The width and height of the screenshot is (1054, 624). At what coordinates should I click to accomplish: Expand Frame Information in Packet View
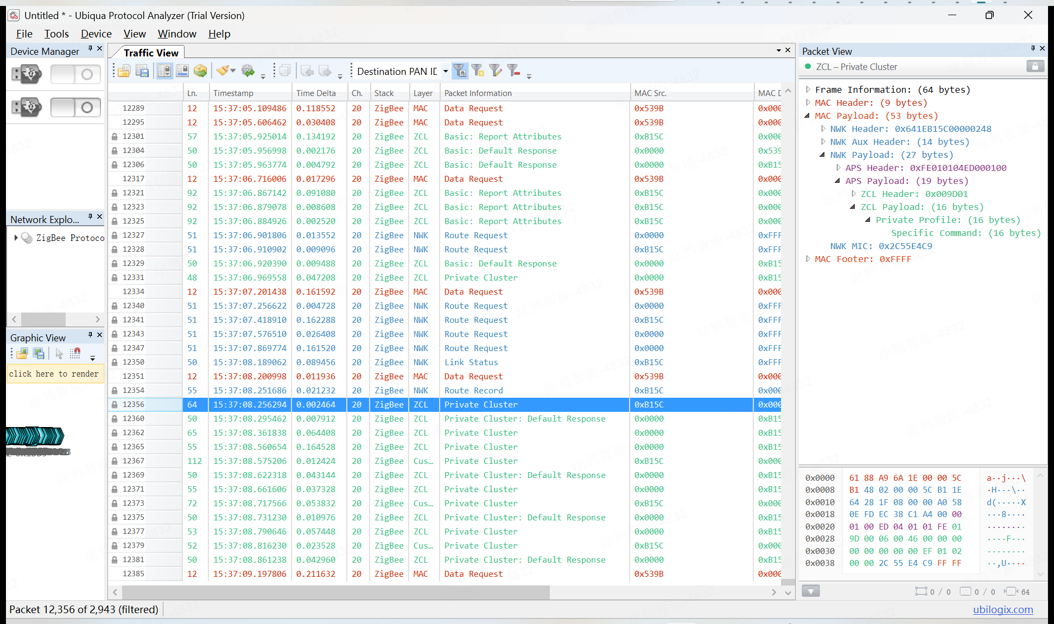808,90
